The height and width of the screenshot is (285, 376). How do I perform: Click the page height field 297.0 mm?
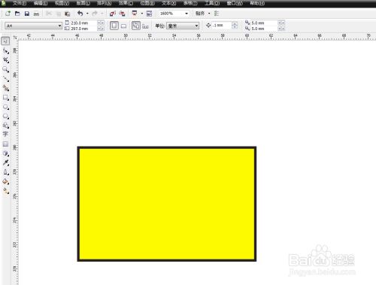(83, 29)
